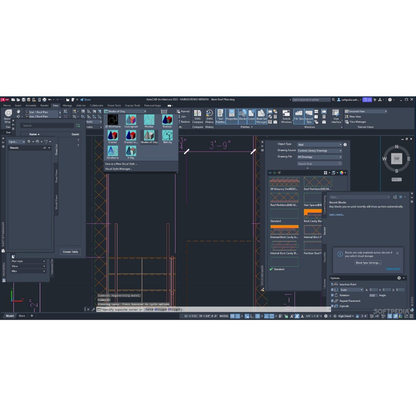Image resolution: width=416 pixels, height=416 pixels.
Task: Open the Home ribbon tab
Action: tap(7, 106)
